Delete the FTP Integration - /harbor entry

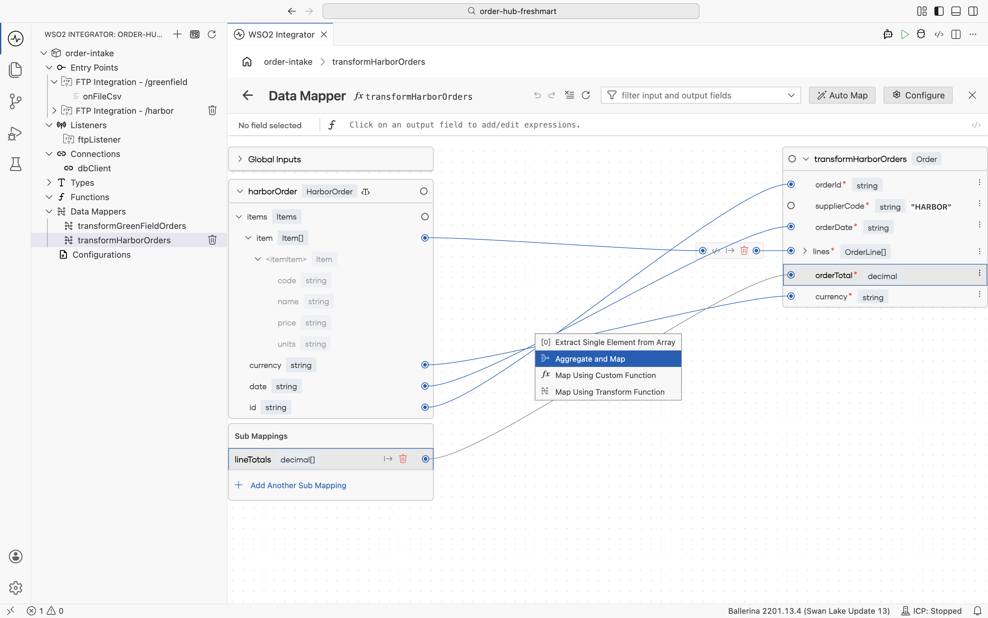(212, 111)
